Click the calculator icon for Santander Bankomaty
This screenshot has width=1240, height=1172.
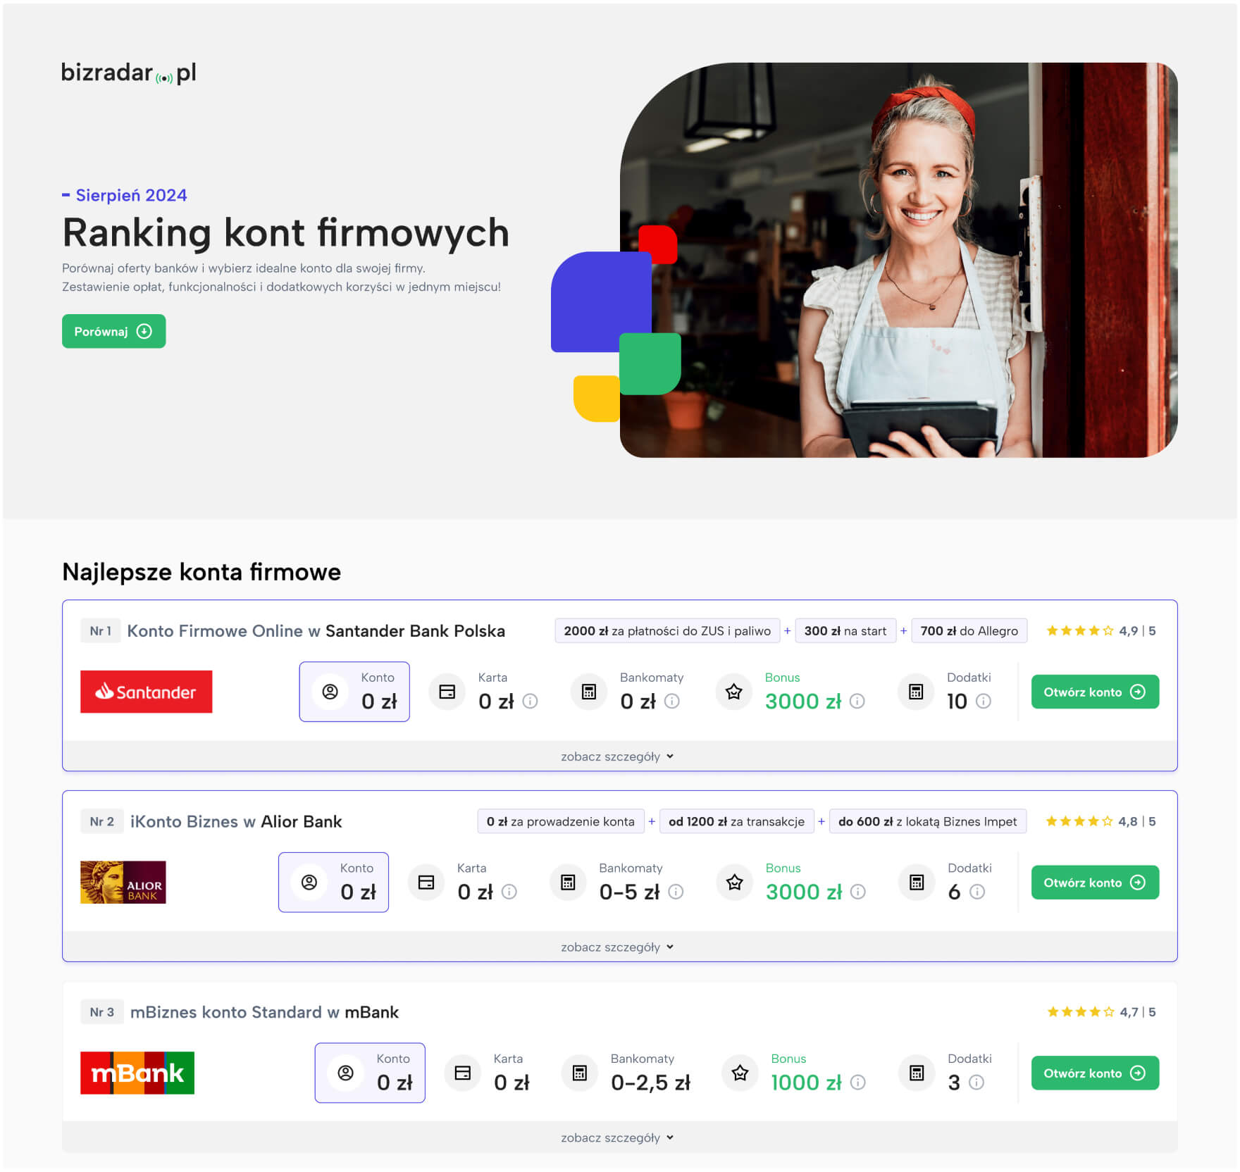[589, 692]
